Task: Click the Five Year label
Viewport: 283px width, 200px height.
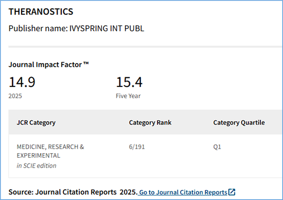Action: pos(128,96)
